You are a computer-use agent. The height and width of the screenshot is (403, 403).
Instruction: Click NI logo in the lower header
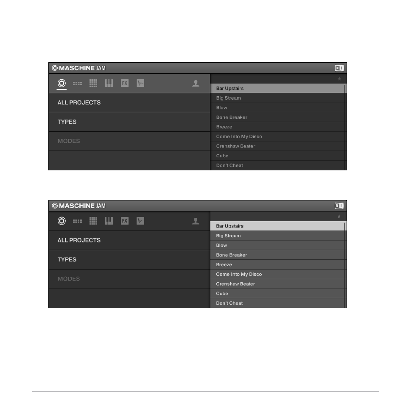click(x=339, y=206)
